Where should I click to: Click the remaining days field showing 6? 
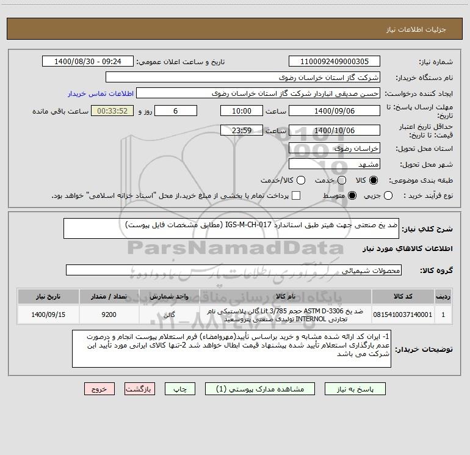click(x=176, y=111)
